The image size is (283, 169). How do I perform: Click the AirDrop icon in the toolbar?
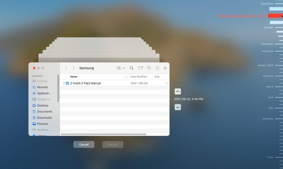point(149,68)
